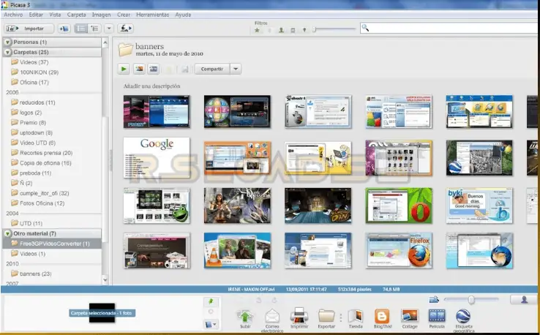540x335 pixels.
Task: Open the add to album dropdown
Action: [x=211, y=324]
